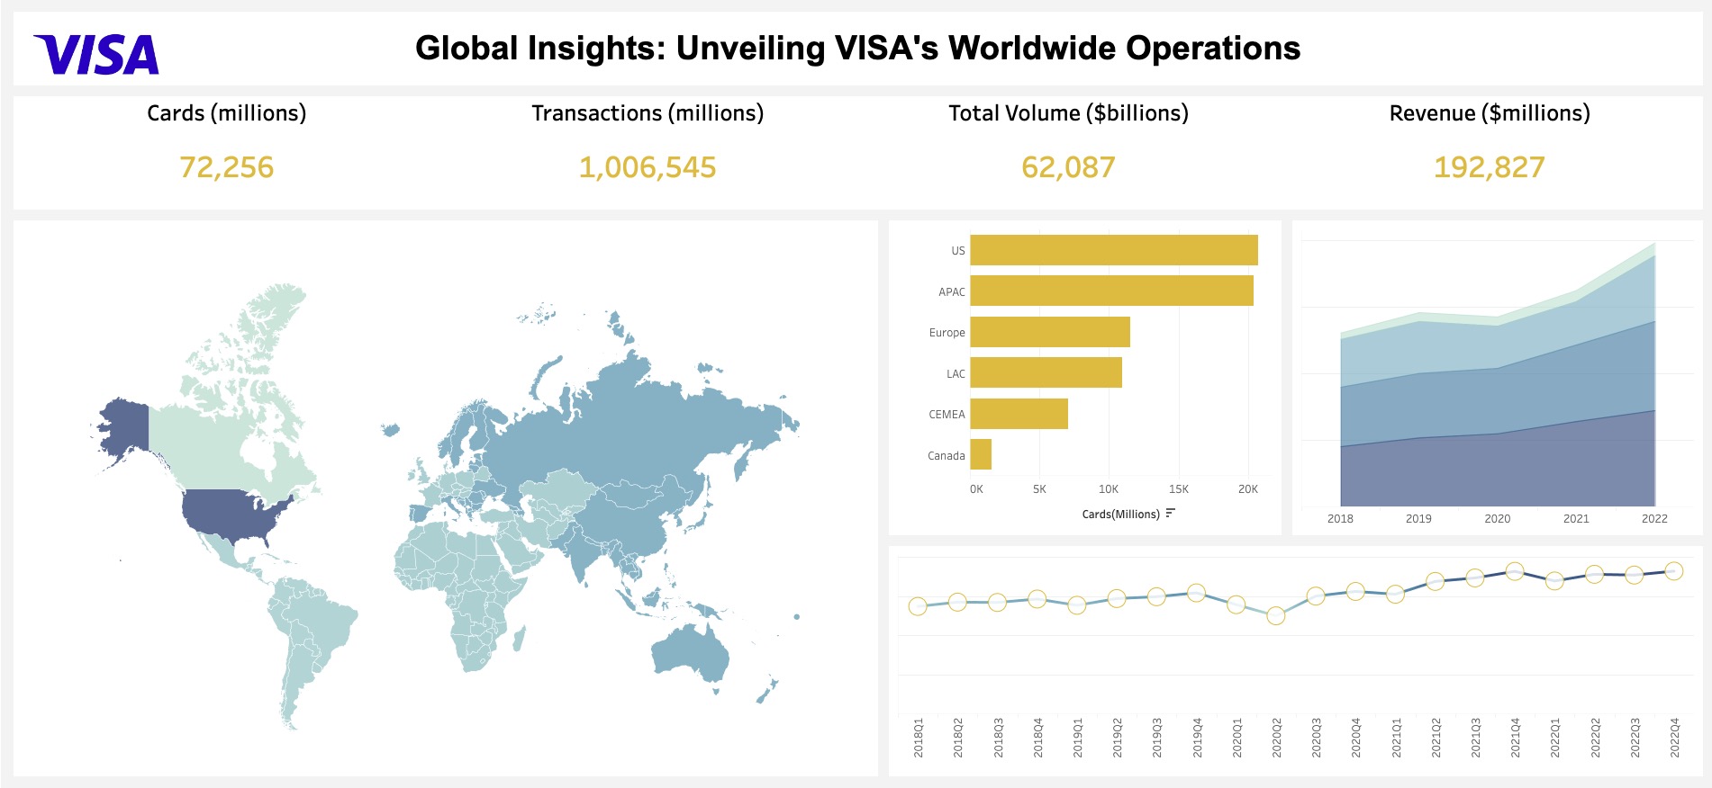Select the CEMEA bar in the bar chart
The height and width of the screenshot is (788, 1712).
click(1019, 414)
